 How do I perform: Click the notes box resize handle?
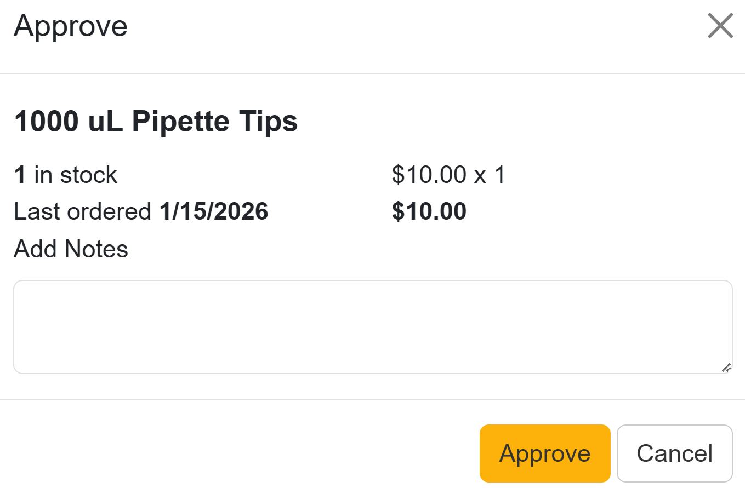[726, 368]
